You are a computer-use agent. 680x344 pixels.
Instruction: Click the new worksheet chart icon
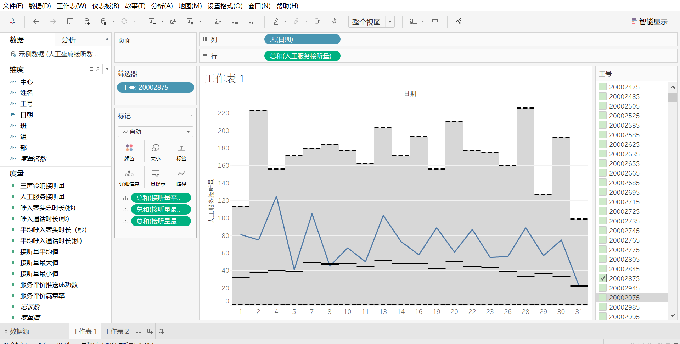(152, 21)
